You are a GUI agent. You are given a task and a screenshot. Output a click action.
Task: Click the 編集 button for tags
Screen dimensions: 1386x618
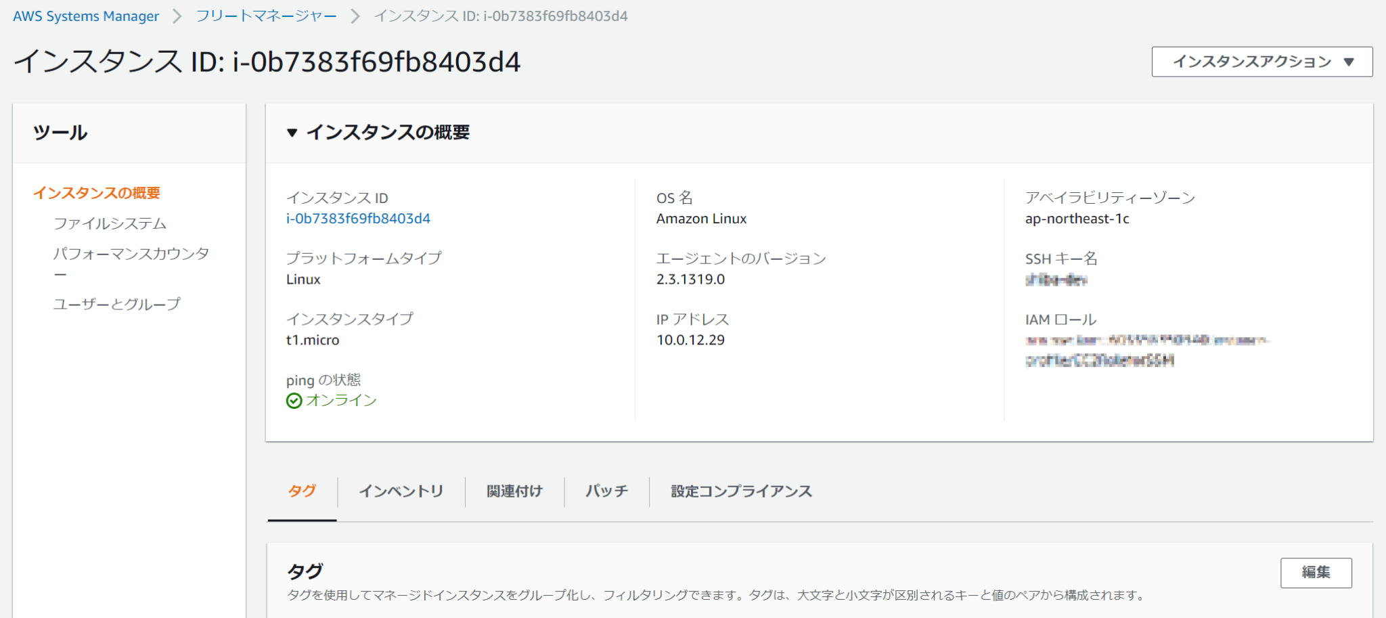pos(1316,572)
